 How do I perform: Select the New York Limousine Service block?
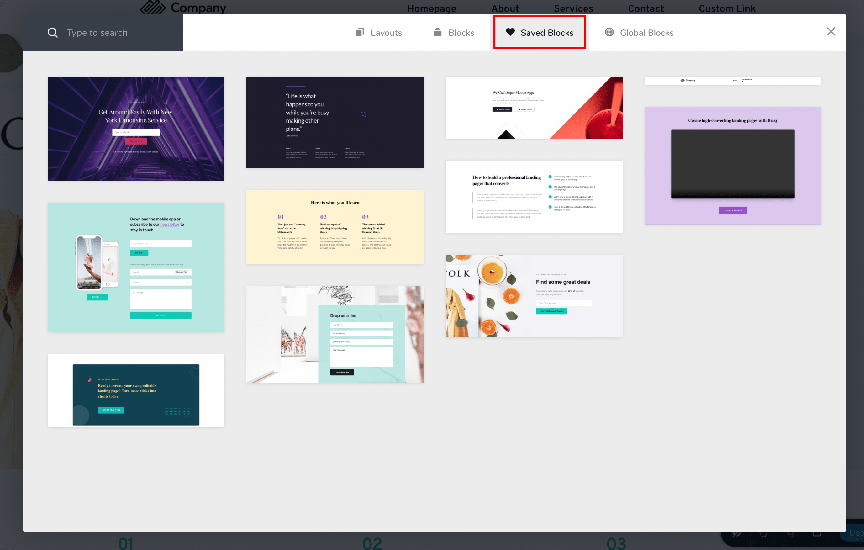click(136, 129)
